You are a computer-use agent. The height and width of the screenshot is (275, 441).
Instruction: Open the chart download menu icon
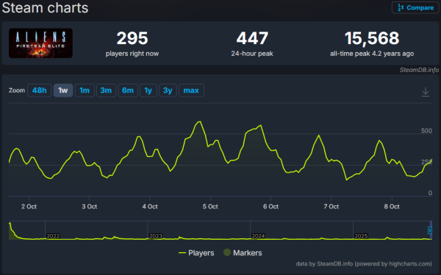point(426,92)
